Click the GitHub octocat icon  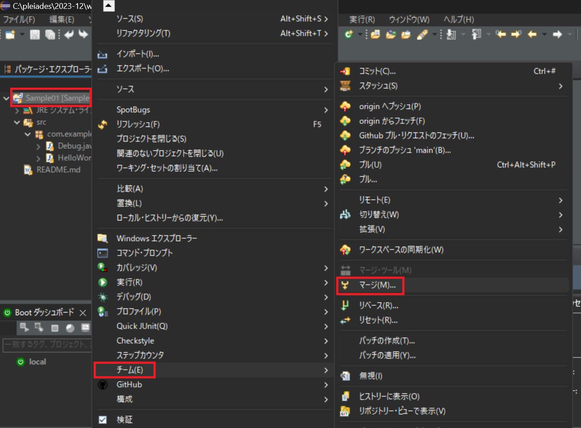coord(102,385)
